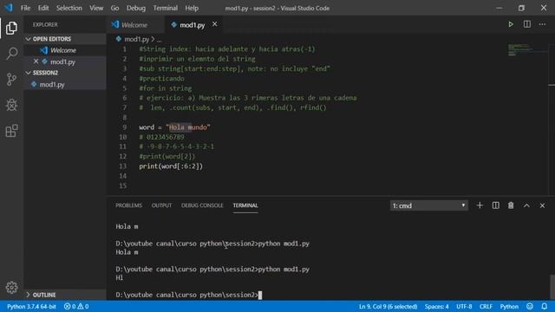Switch to the Problems panel tab
Image resolution: width=555 pixels, height=312 pixels.
(x=128, y=205)
